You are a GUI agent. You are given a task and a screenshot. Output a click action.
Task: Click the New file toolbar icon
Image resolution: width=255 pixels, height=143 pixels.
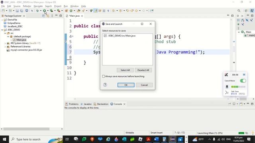click(3, 11)
